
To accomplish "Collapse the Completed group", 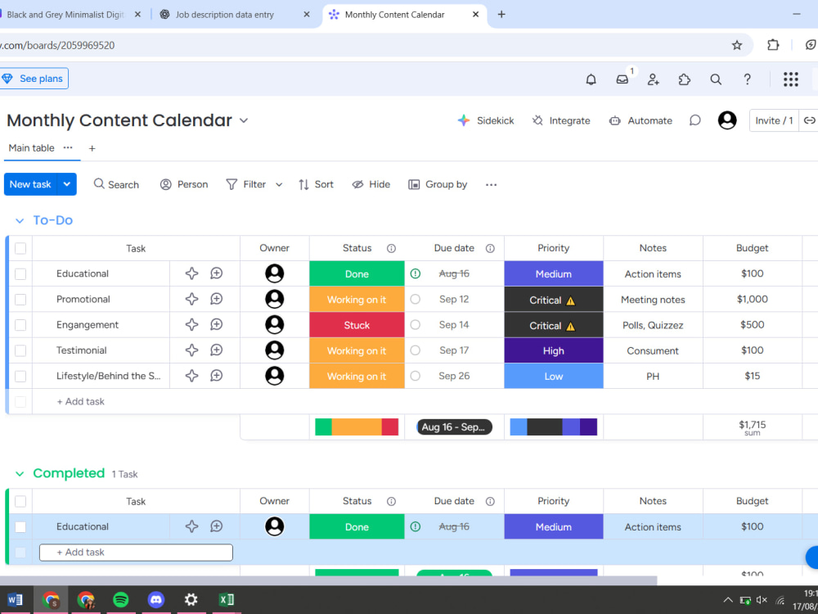I will point(20,474).
